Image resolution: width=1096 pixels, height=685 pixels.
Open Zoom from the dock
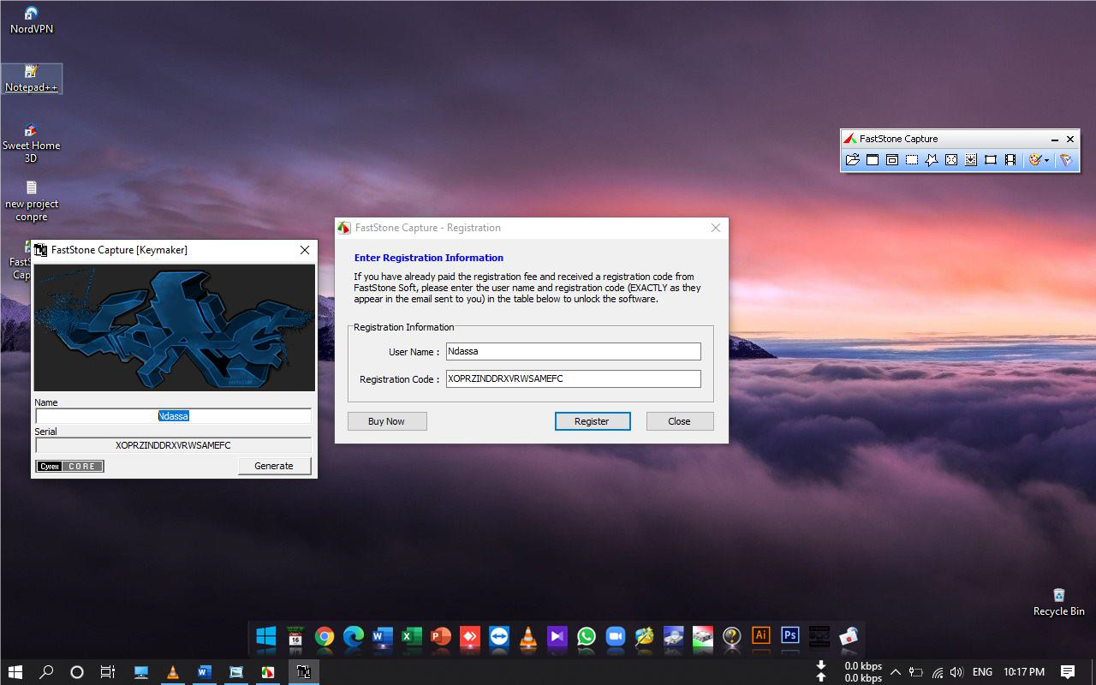[x=616, y=636]
